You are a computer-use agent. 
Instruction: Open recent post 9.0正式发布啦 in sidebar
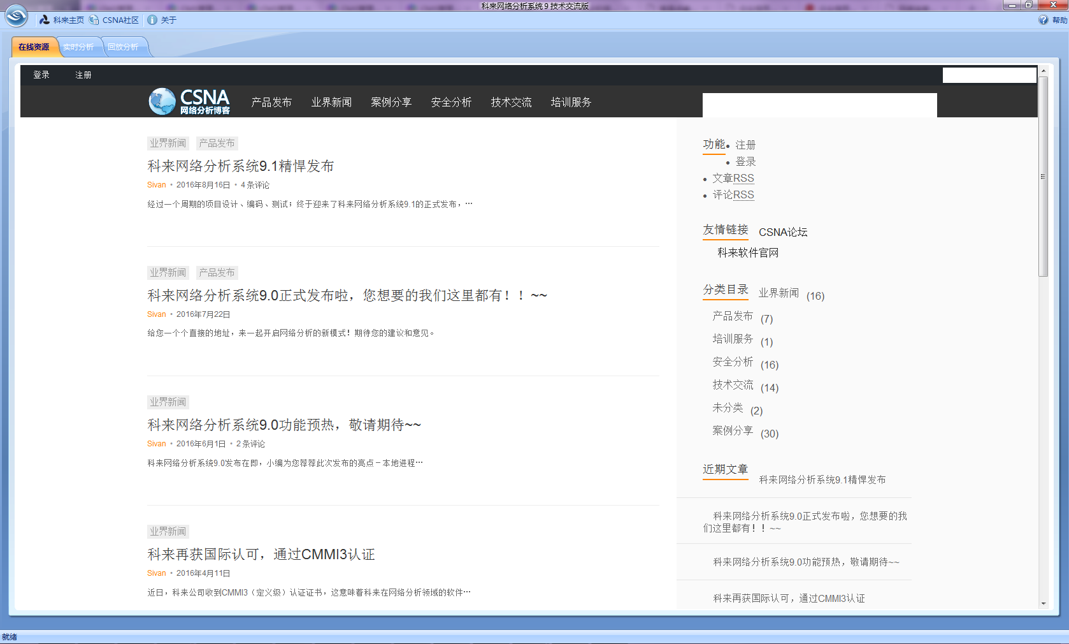pyautogui.click(x=805, y=522)
